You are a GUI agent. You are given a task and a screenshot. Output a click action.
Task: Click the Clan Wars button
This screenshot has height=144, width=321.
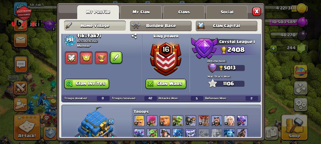point(166,84)
